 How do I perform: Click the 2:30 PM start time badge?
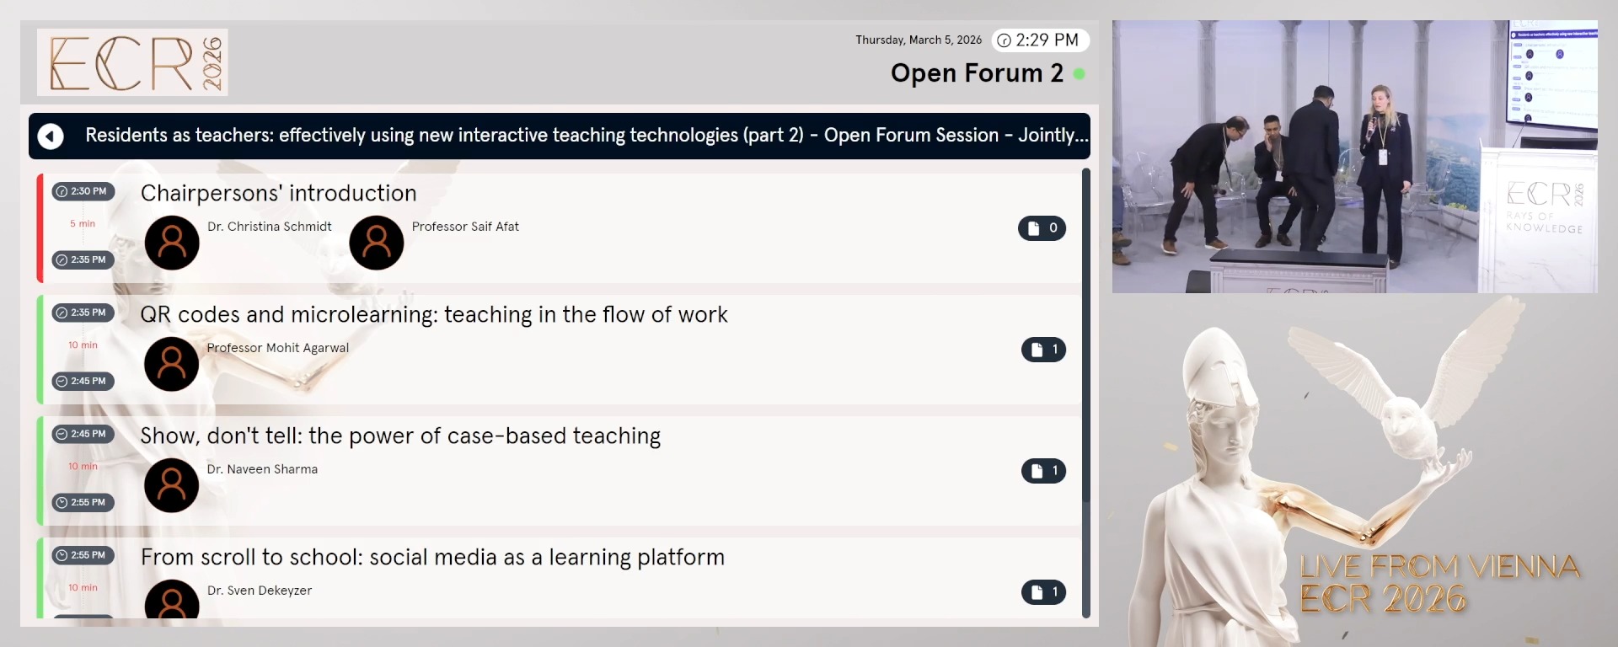click(x=83, y=191)
